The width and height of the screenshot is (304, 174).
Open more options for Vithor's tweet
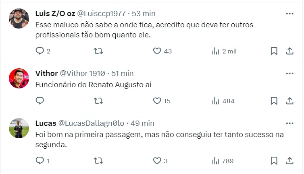289,73
